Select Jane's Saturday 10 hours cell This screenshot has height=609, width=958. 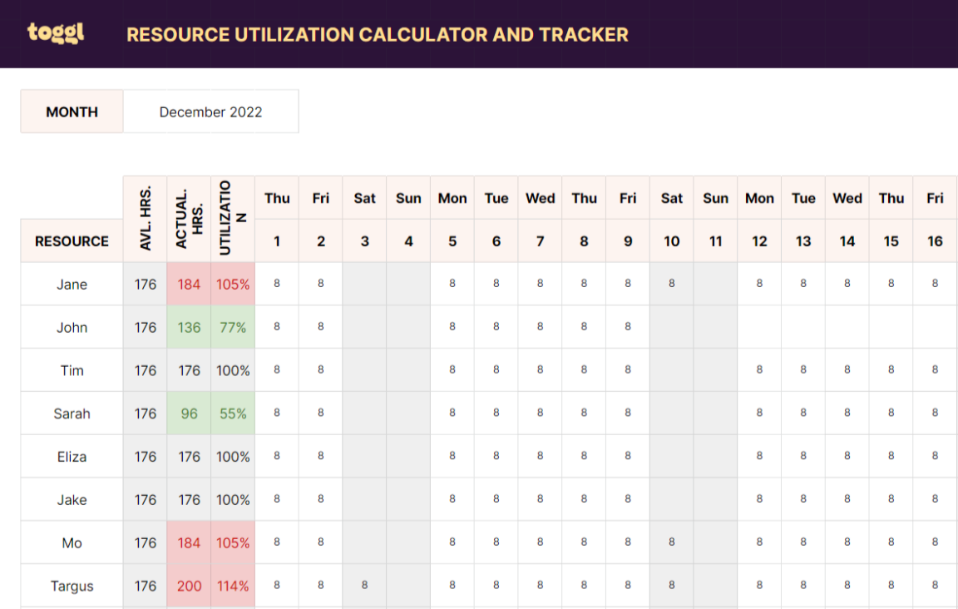pos(671,284)
